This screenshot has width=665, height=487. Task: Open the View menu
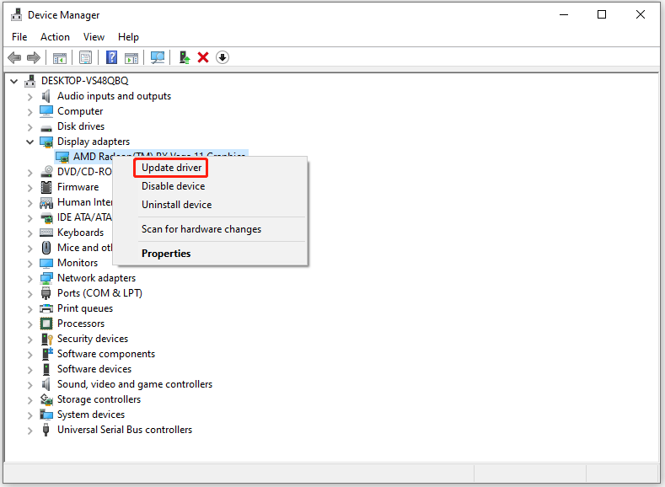click(94, 37)
